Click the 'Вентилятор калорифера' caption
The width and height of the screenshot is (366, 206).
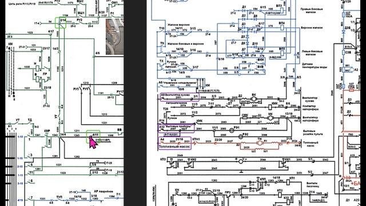pyautogui.click(x=311, y=119)
